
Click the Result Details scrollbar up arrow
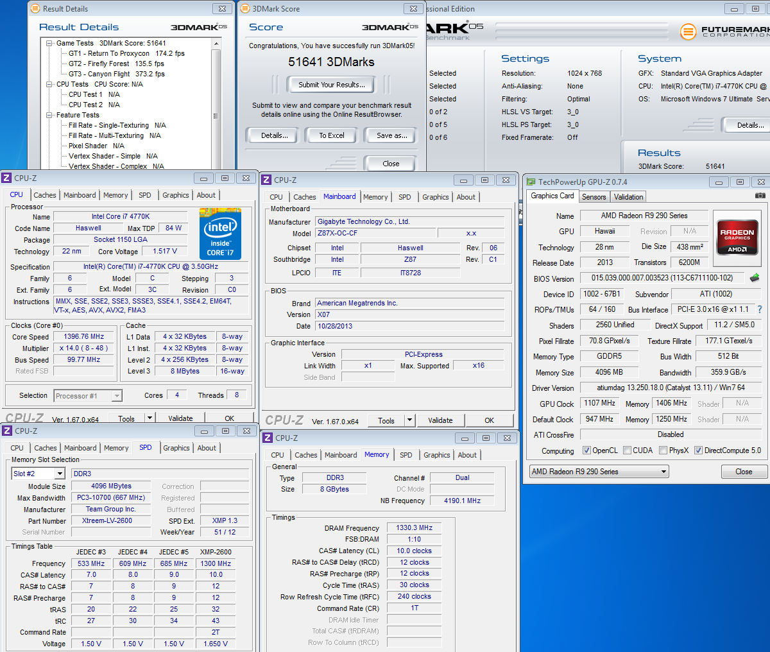[x=216, y=44]
